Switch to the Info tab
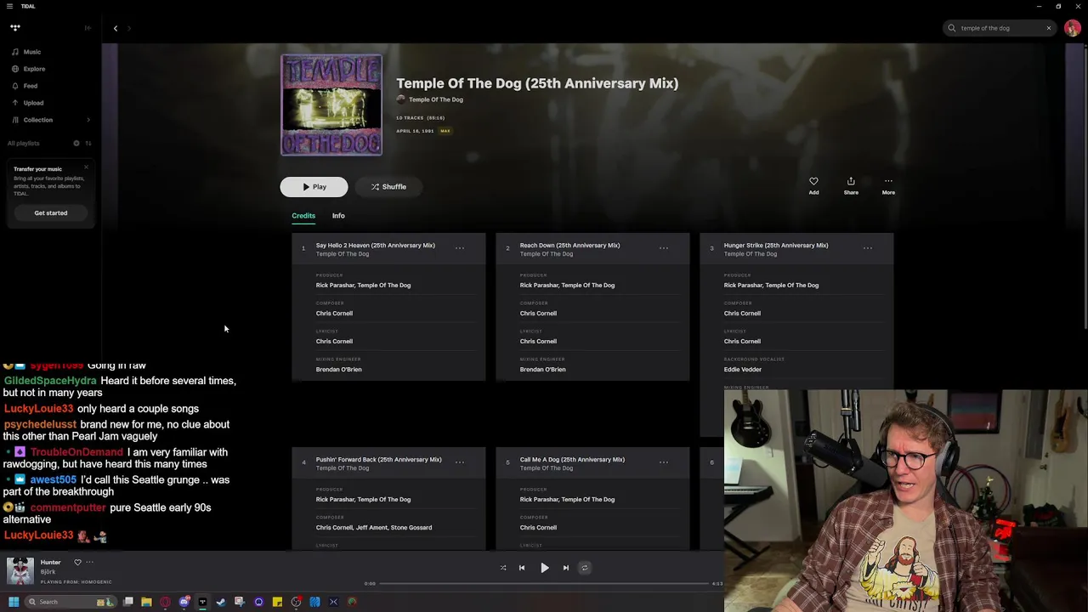Screen dimensions: 1088x612 (338, 216)
